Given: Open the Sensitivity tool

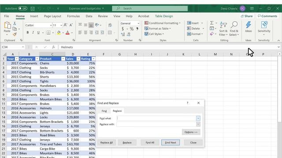Looking at the screenshot, I should tap(264, 28).
